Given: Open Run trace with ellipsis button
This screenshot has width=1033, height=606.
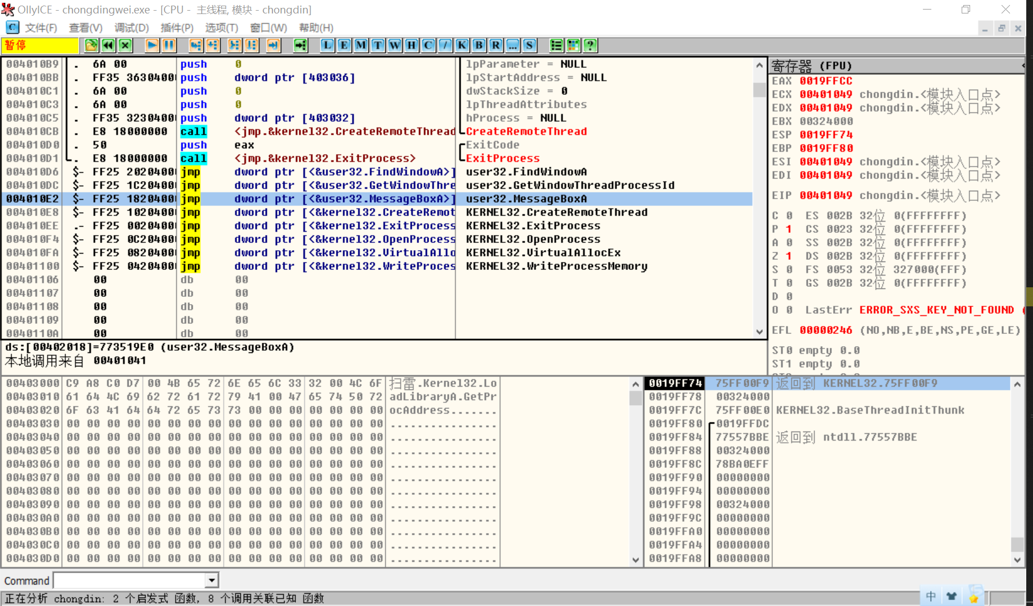Looking at the screenshot, I should [513, 45].
